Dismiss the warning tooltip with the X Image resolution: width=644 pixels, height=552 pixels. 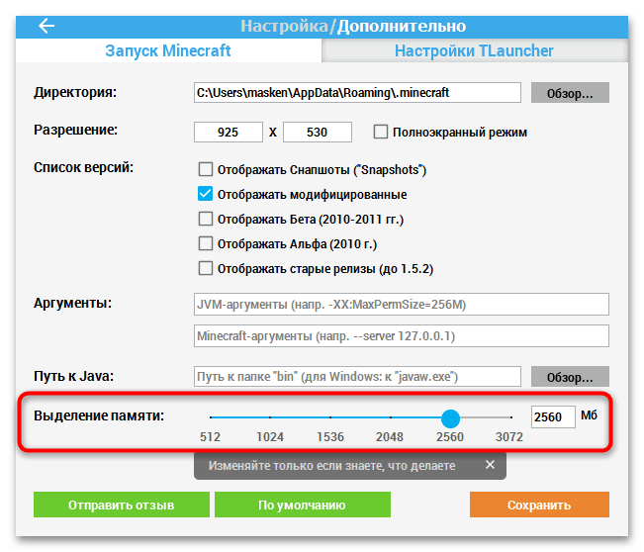pyautogui.click(x=490, y=465)
